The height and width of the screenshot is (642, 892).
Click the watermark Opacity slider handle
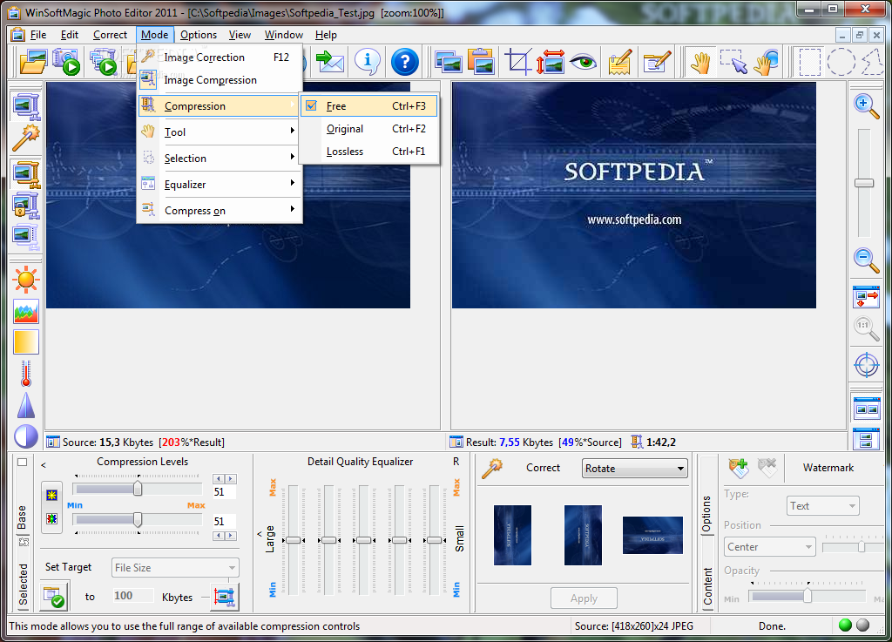tap(808, 596)
